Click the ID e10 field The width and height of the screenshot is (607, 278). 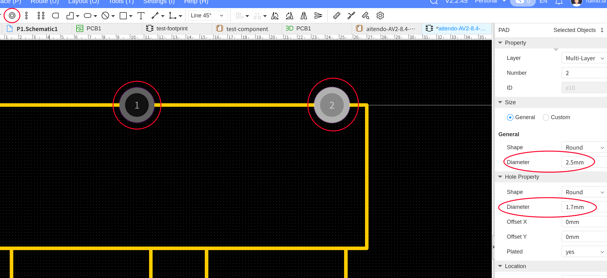pos(584,88)
